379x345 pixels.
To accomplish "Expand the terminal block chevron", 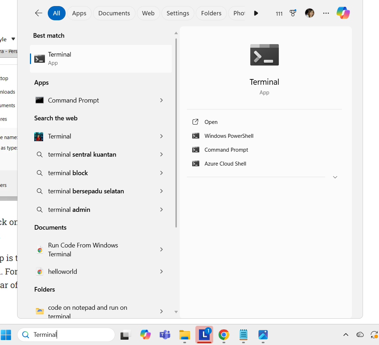I will click(x=162, y=173).
